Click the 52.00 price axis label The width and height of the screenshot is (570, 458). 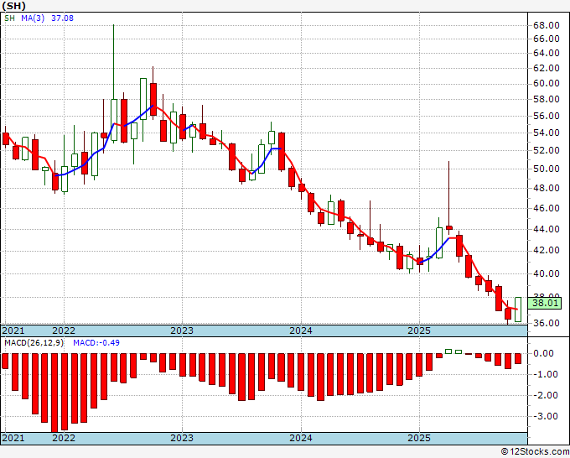[546, 150]
